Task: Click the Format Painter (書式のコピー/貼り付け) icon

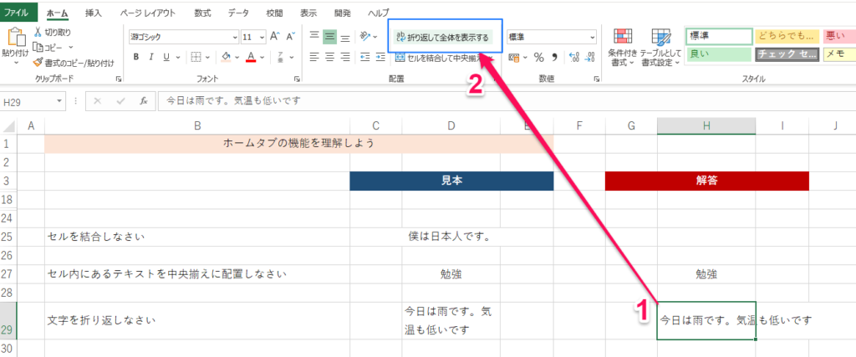Action: [x=38, y=62]
